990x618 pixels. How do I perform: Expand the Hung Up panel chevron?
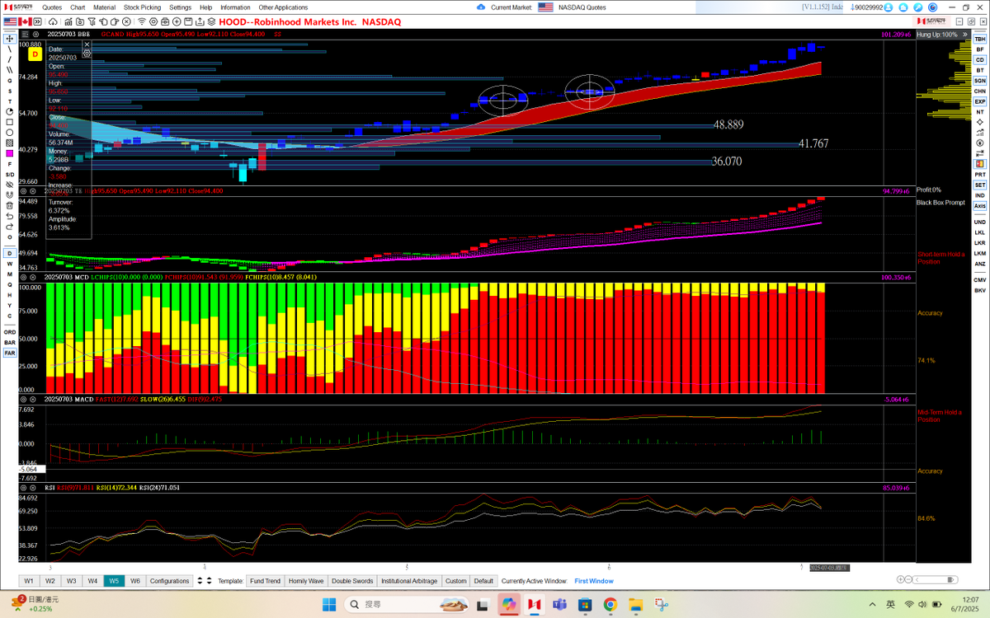(964, 35)
